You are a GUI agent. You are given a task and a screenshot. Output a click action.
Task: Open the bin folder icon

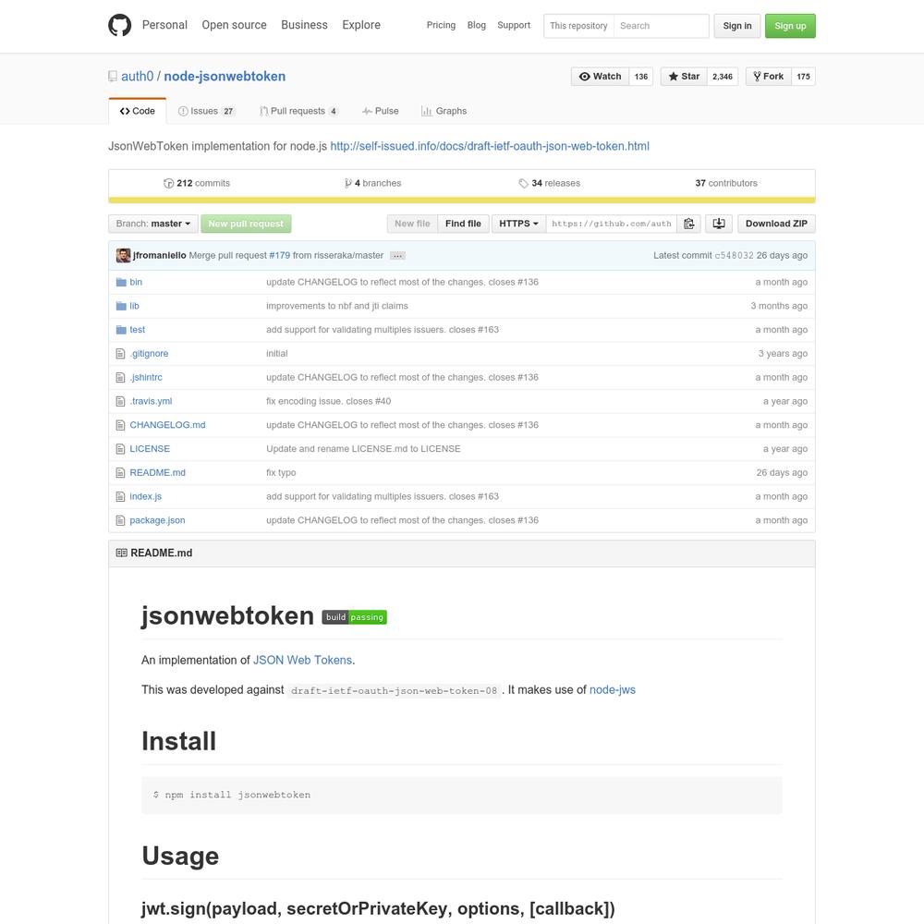[121, 282]
